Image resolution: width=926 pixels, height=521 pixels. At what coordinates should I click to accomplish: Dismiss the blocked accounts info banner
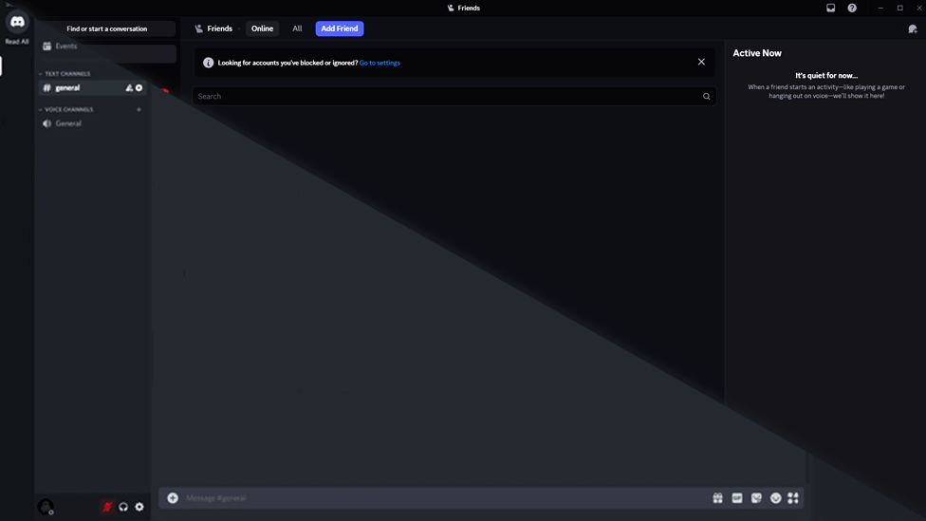tap(701, 62)
